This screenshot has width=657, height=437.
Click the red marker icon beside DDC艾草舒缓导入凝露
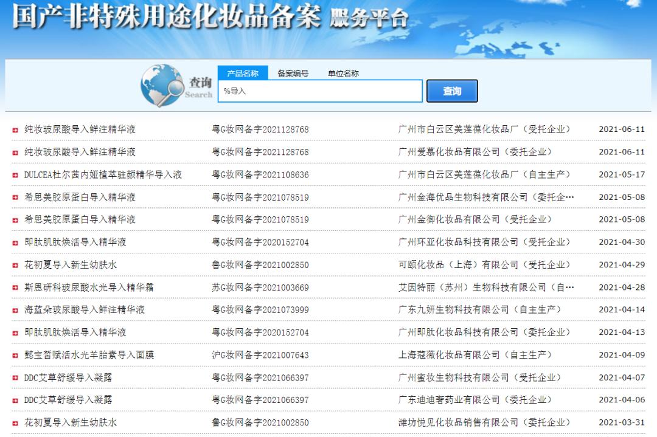pyautogui.click(x=15, y=377)
